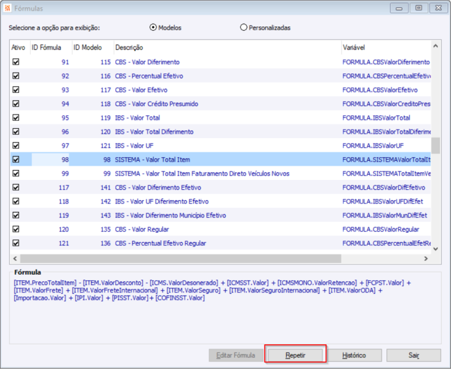Toggle Ativo for CBS - Valor Diferimento Efetivo
The width and height of the screenshot is (451, 369).
[x=16, y=187]
